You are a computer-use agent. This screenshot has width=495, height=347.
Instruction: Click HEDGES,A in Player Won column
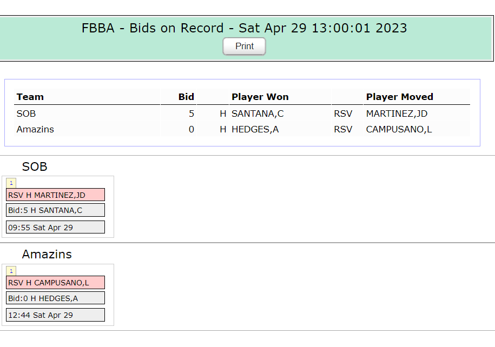coord(255,129)
